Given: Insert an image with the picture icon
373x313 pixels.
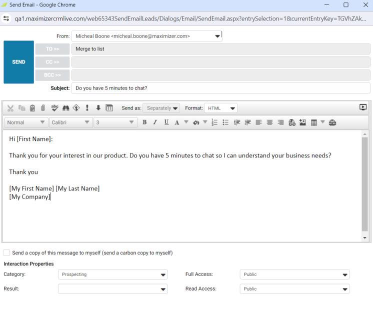Looking at the screenshot, I should 302,122.
